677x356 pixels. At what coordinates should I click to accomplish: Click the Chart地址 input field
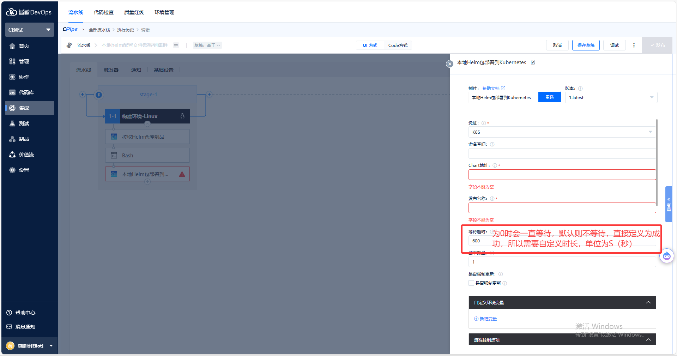tap(562, 175)
